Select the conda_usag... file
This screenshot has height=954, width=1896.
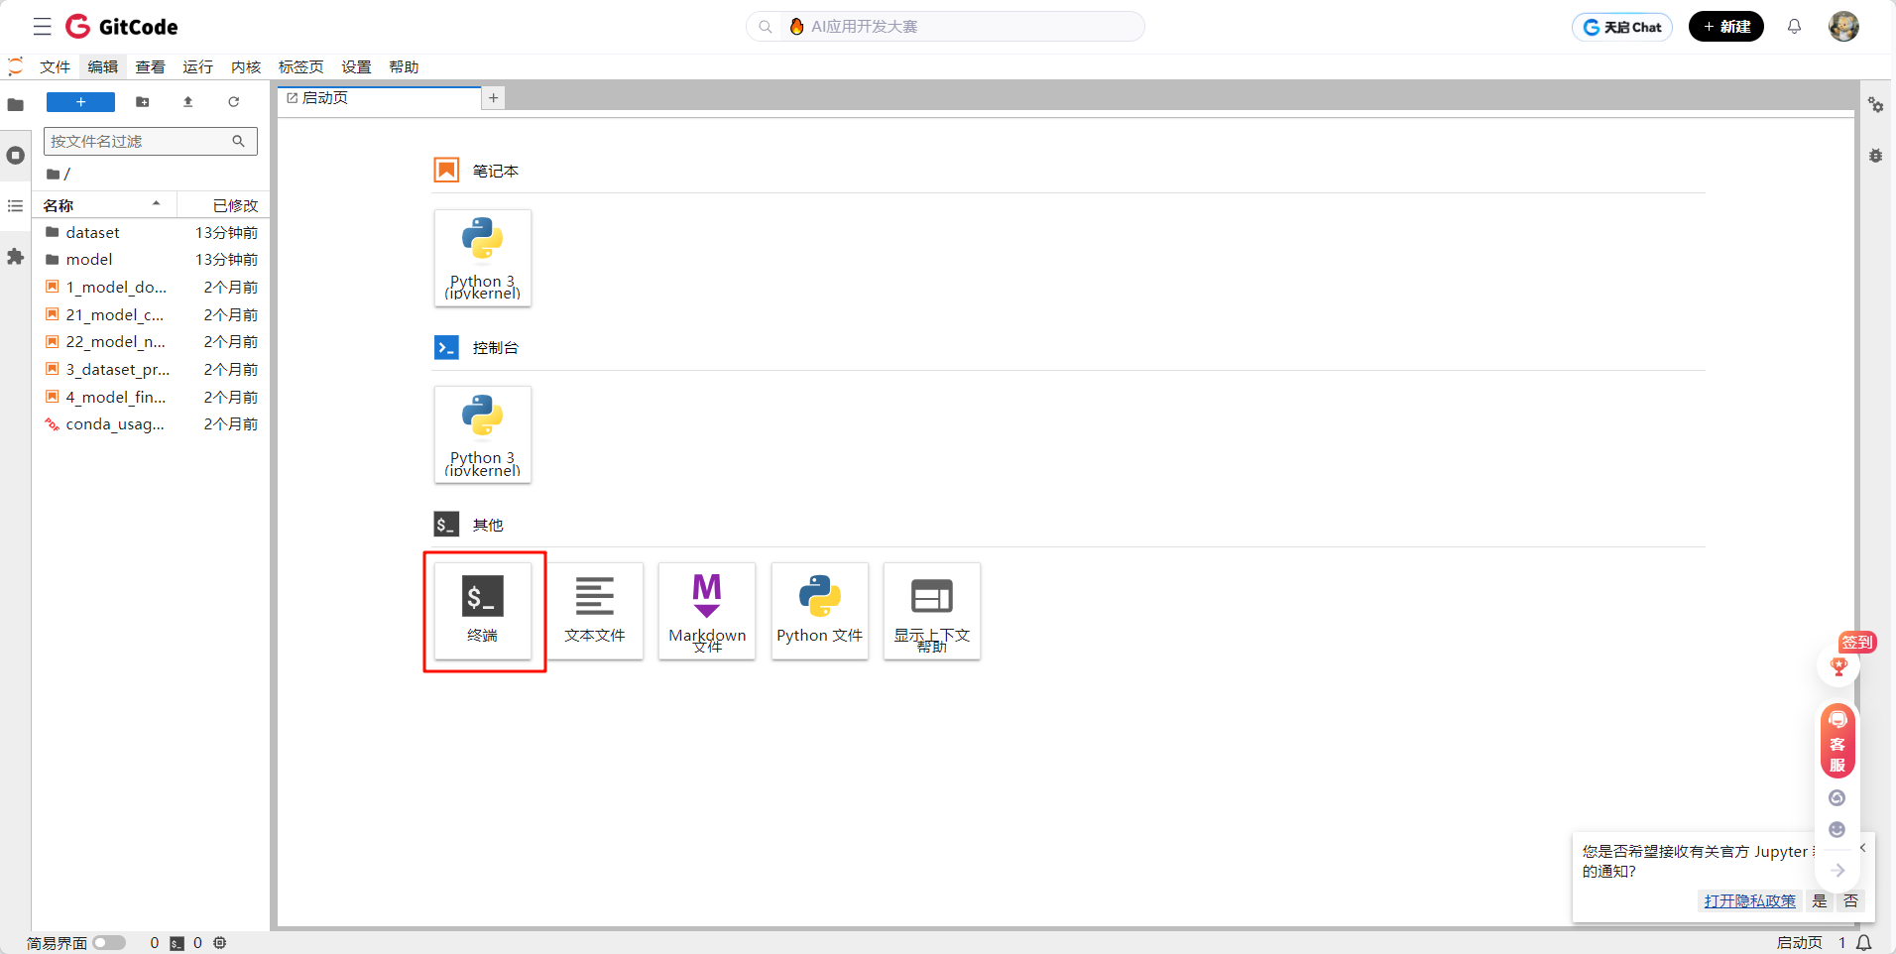click(151, 423)
